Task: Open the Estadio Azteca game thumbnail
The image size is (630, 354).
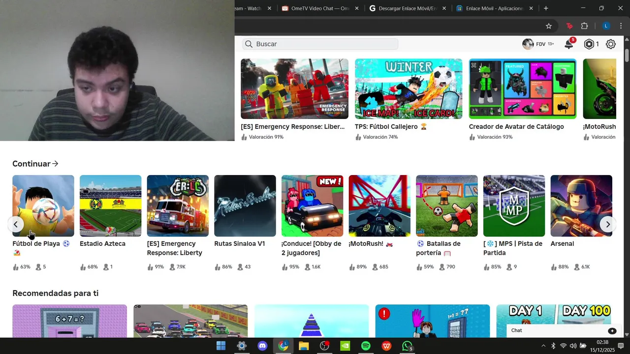Action: (x=110, y=206)
